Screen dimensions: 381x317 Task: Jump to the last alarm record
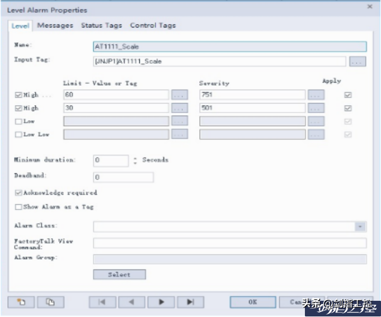(190, 302)
